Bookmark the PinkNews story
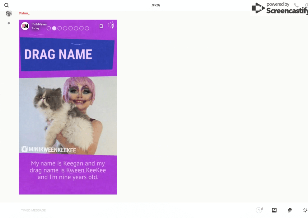Viewport: 308px width, 218px height. 101,26
